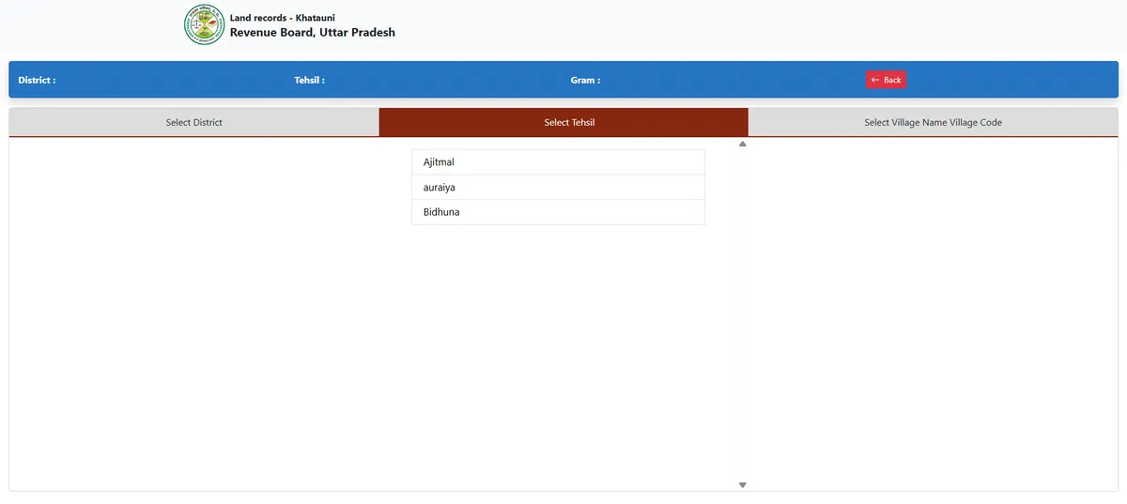This screenshot has height=504, width=1127.
Task: Click the 'Revenue Board, Uttar Pradesh' title
Action: (312, 33)
